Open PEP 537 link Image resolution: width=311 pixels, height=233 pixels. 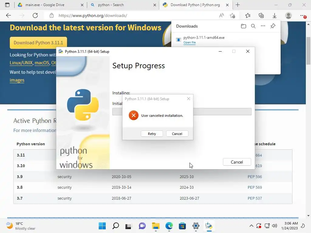tap(255, 198)
